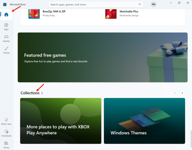Open the BreeZip app icon

34,14
